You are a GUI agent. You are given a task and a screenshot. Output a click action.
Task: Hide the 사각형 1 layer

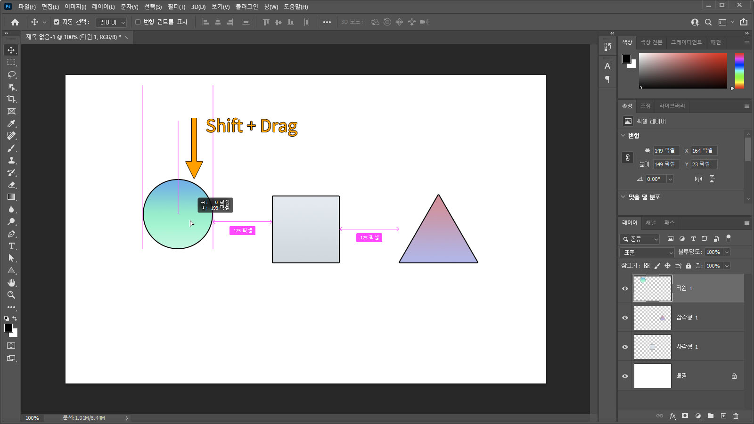click(x=625, y=347)
